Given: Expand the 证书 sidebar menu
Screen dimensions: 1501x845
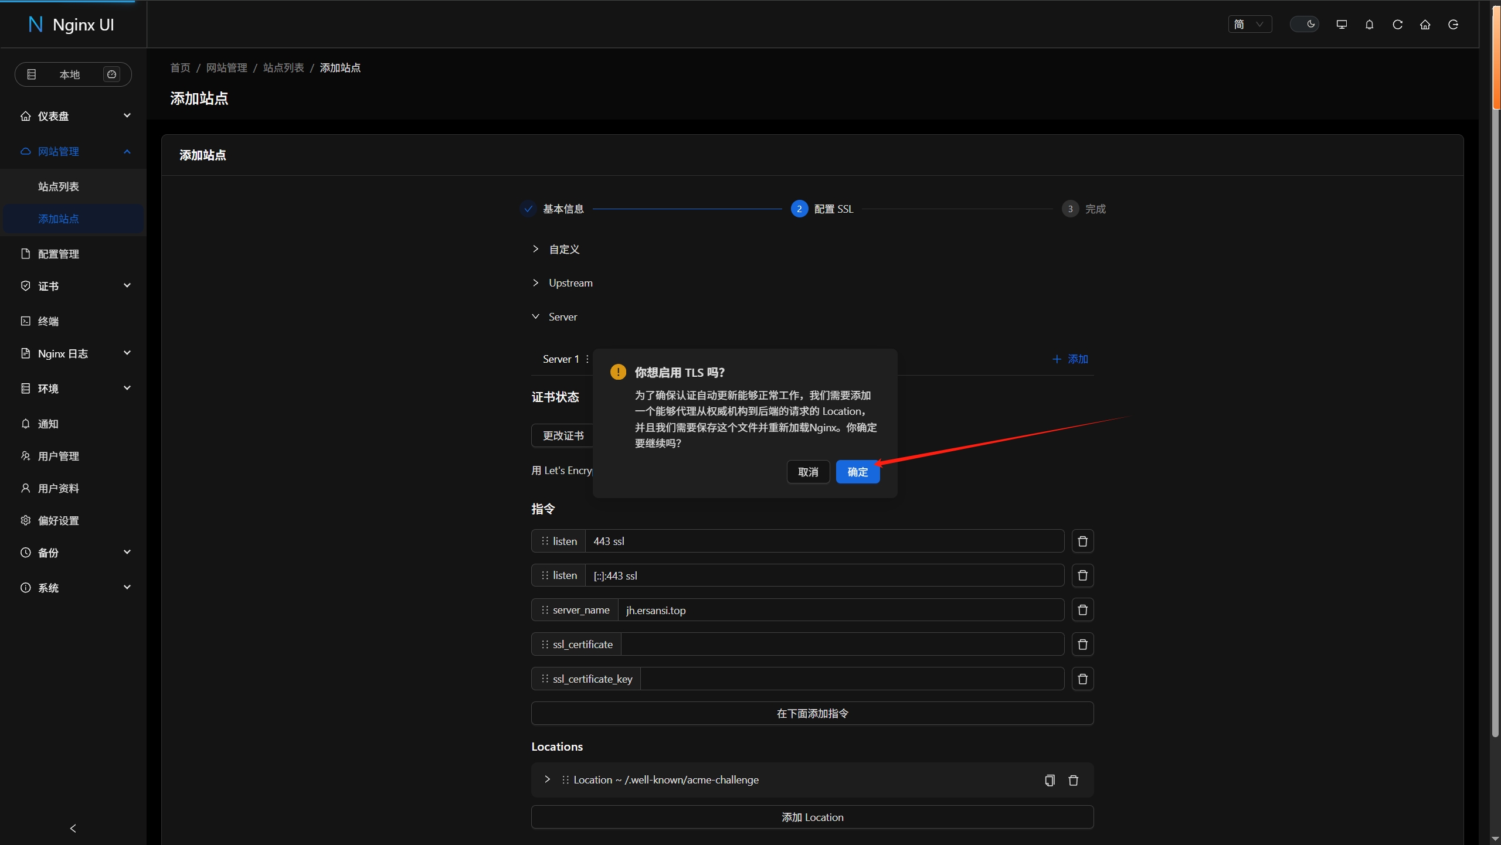Looking at the screenshot, I should 73,286.
